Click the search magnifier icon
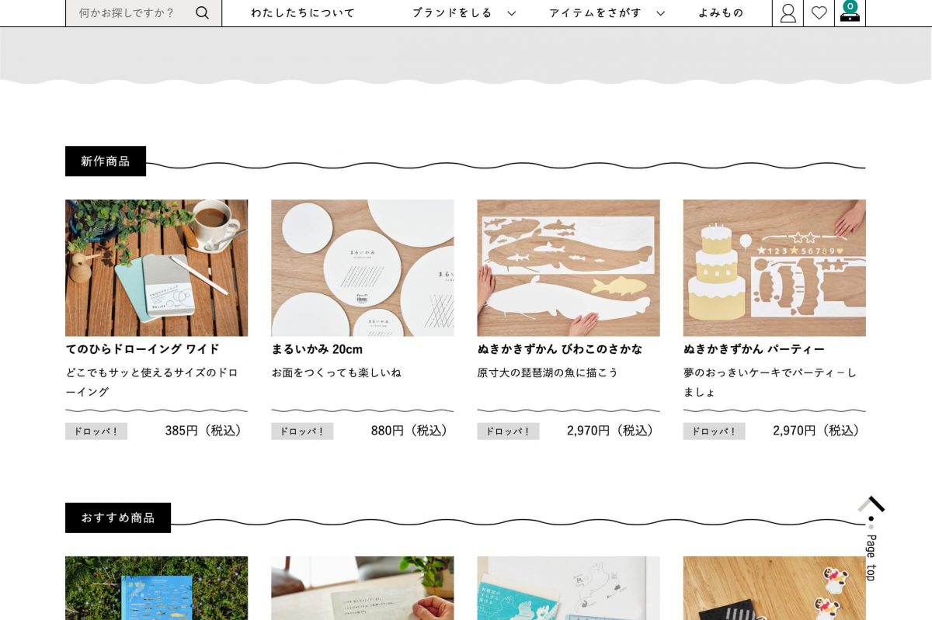The width and height of the screenshot is (932, 620). tap(202, 12)
